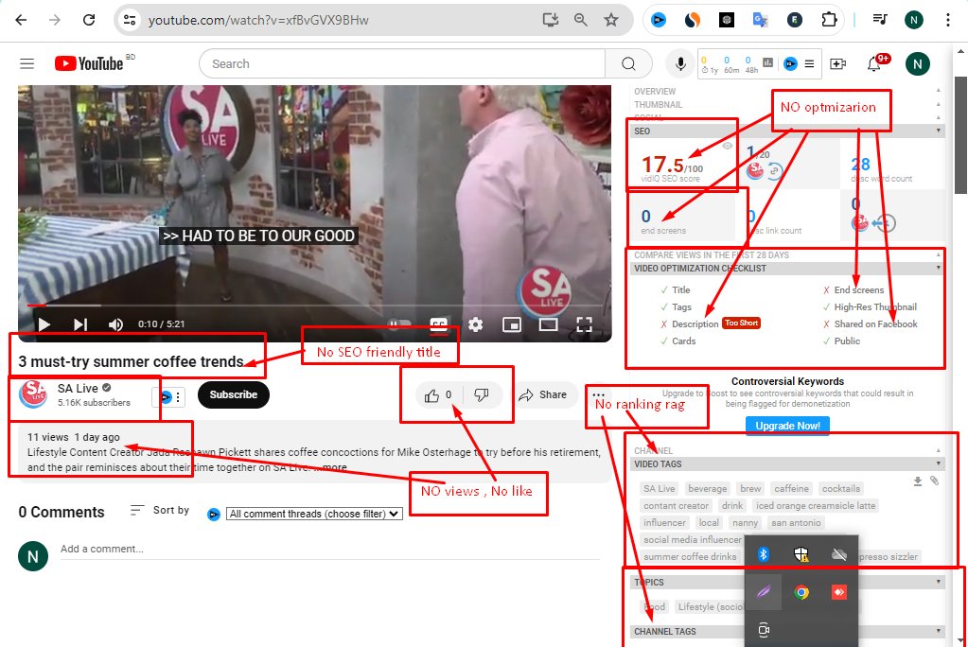
Task: Collapse the CHANNEL TAGS section
Action: pos(787,632)
